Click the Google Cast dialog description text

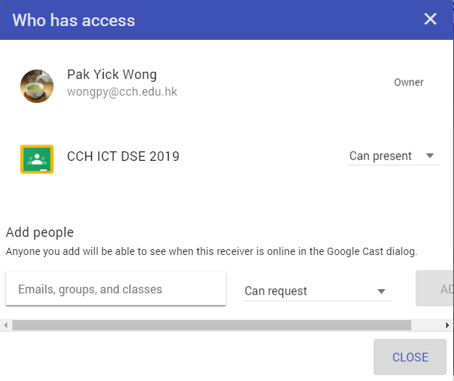pyautogui.click(x=211, y=251)
